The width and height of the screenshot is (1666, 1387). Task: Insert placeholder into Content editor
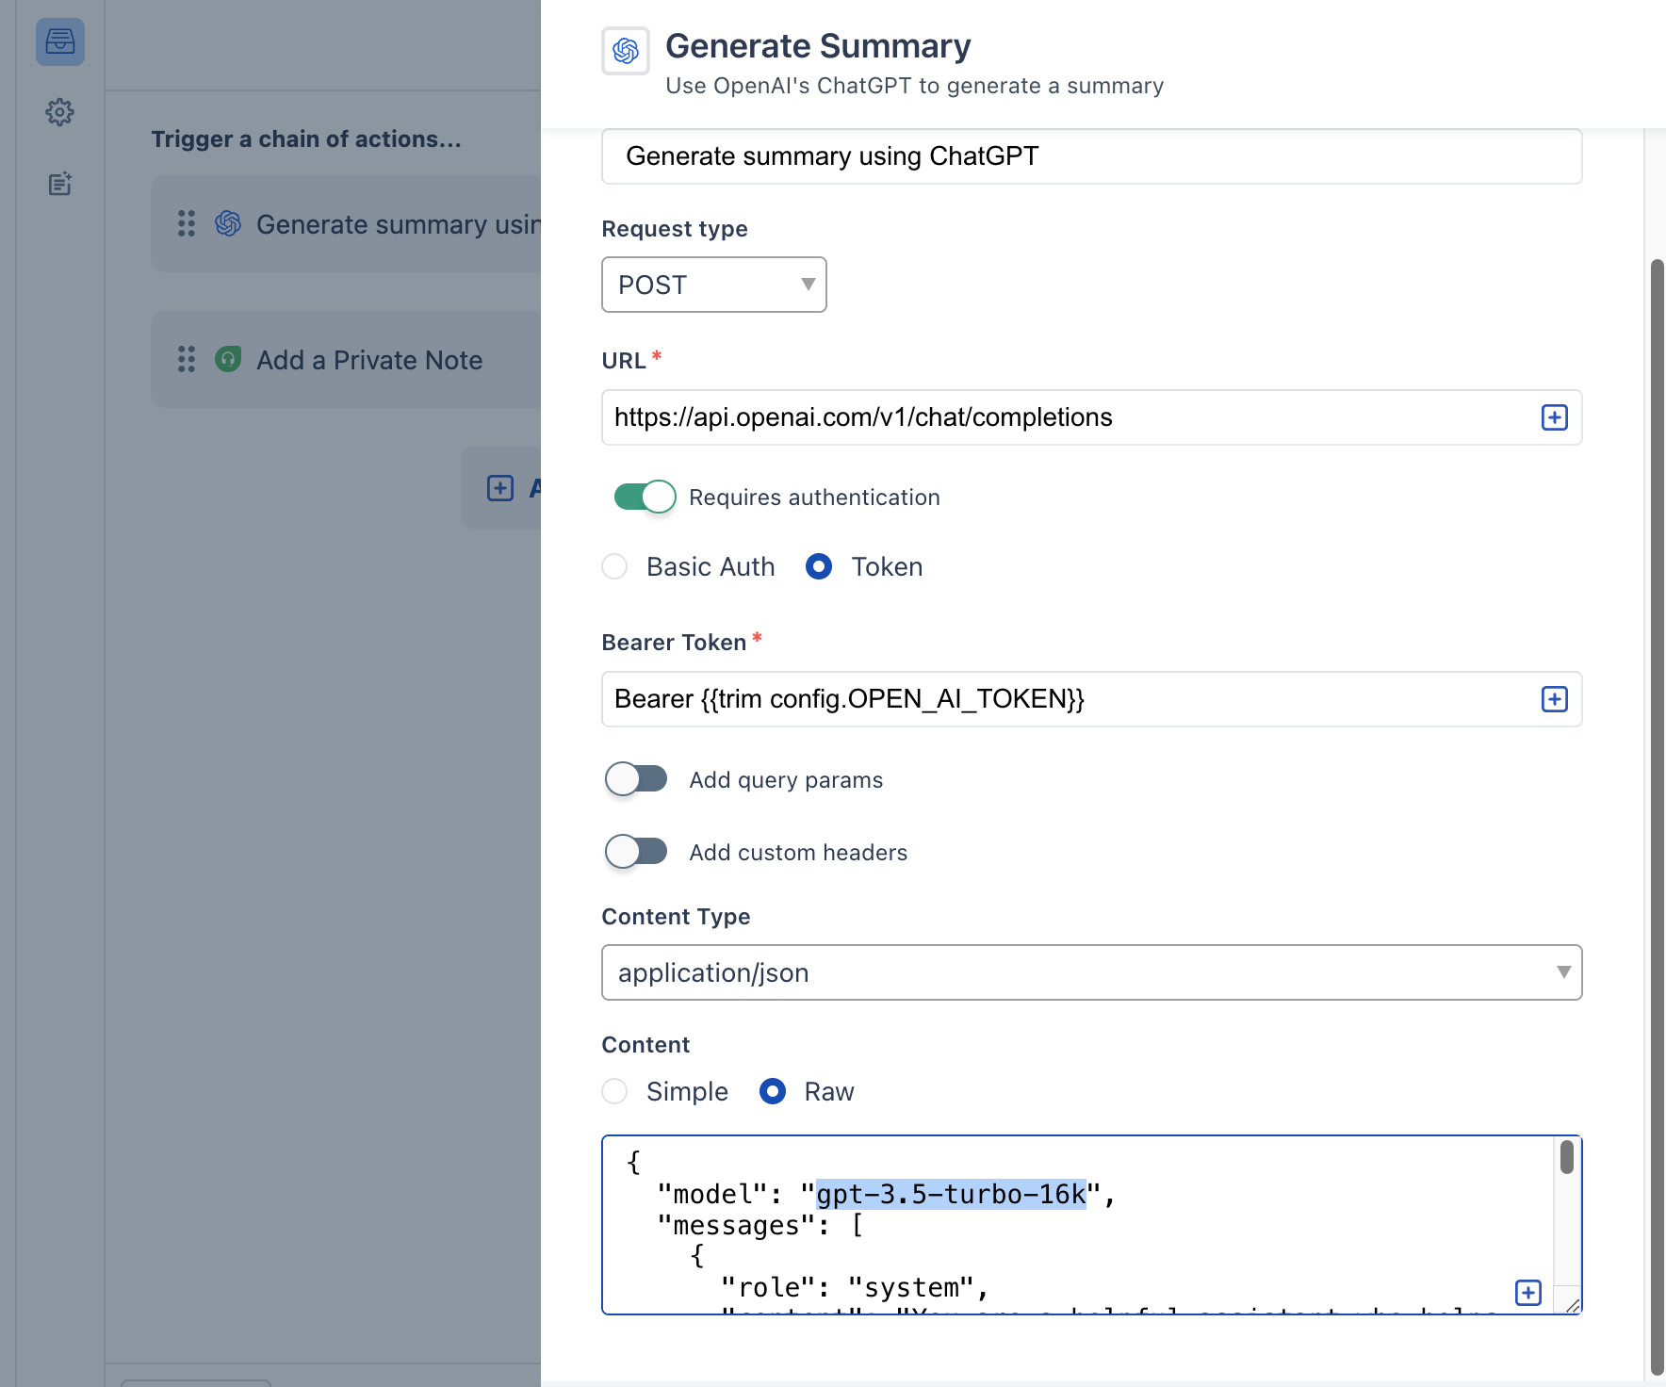pos(1528,1293)
